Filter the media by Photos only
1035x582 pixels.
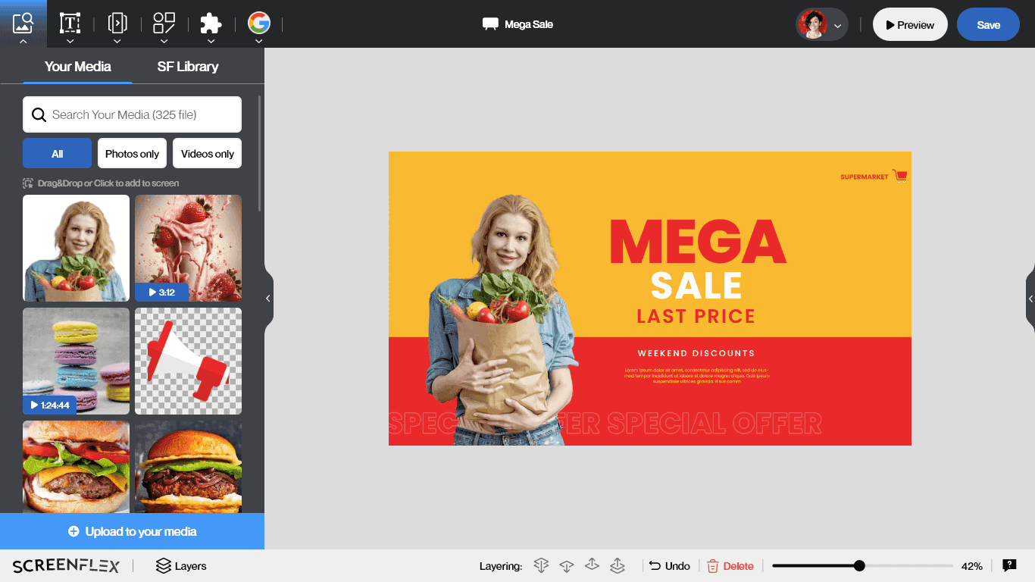pos(132,153)
